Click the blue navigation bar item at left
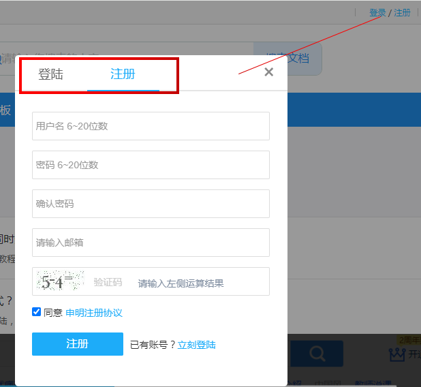 pyautogui.click(x=6, y=111)
